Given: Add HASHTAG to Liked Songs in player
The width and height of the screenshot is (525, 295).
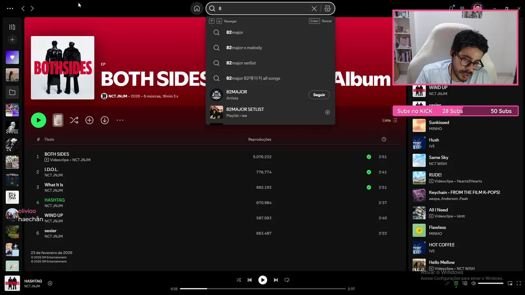Looking at the screenshot, I should point(50,283).
